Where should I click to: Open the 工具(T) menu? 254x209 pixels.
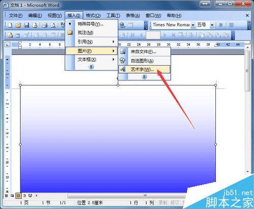pyautogui.click(x=113, y=16)
